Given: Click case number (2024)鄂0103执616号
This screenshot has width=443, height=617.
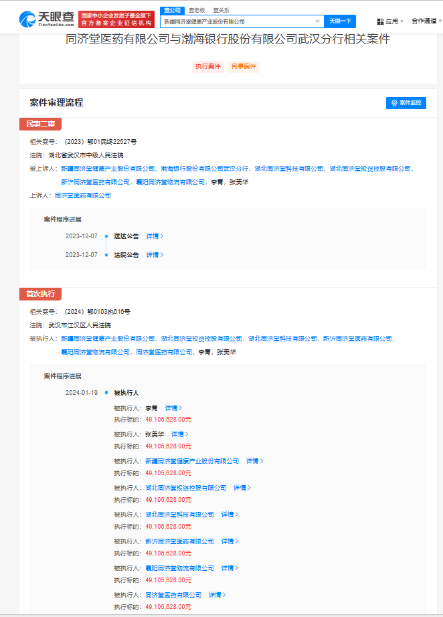Looking at the screenshot, I should [97, 312].
